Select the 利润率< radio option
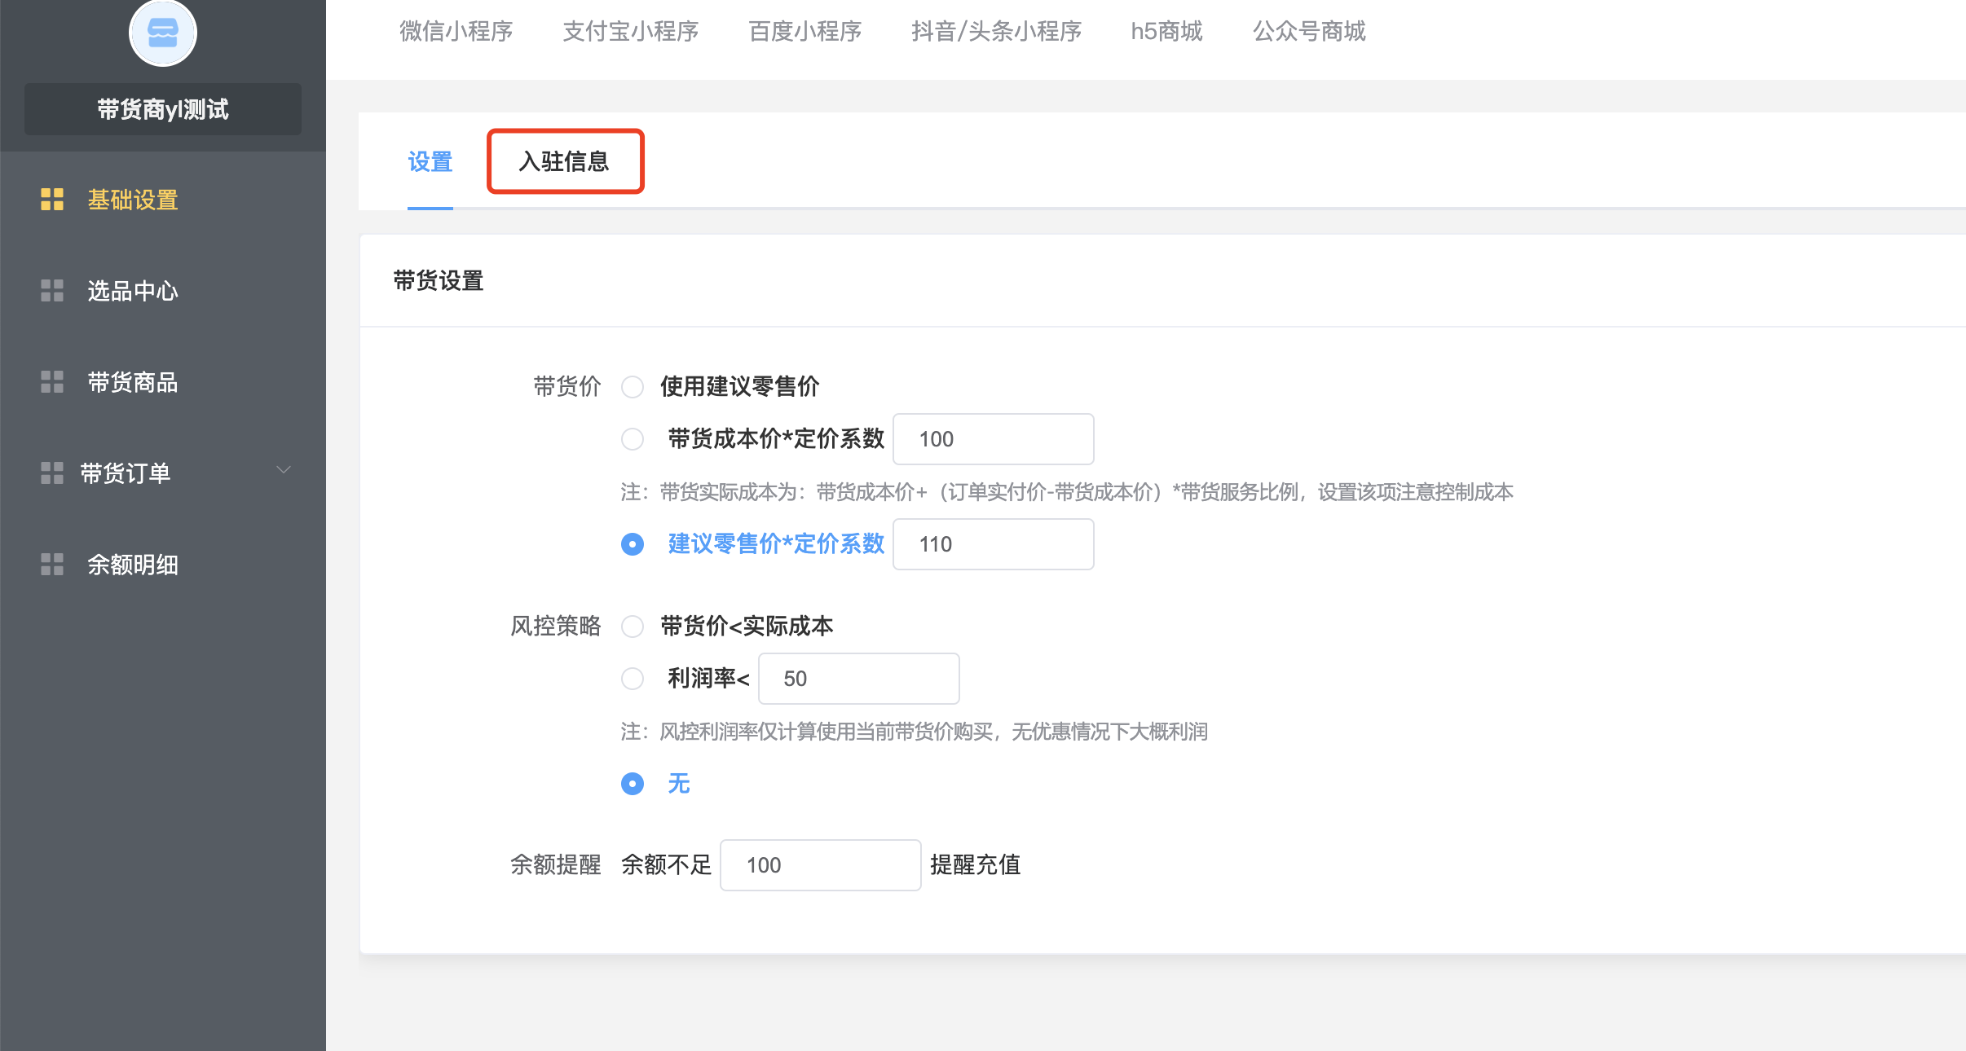 (633, 679)
